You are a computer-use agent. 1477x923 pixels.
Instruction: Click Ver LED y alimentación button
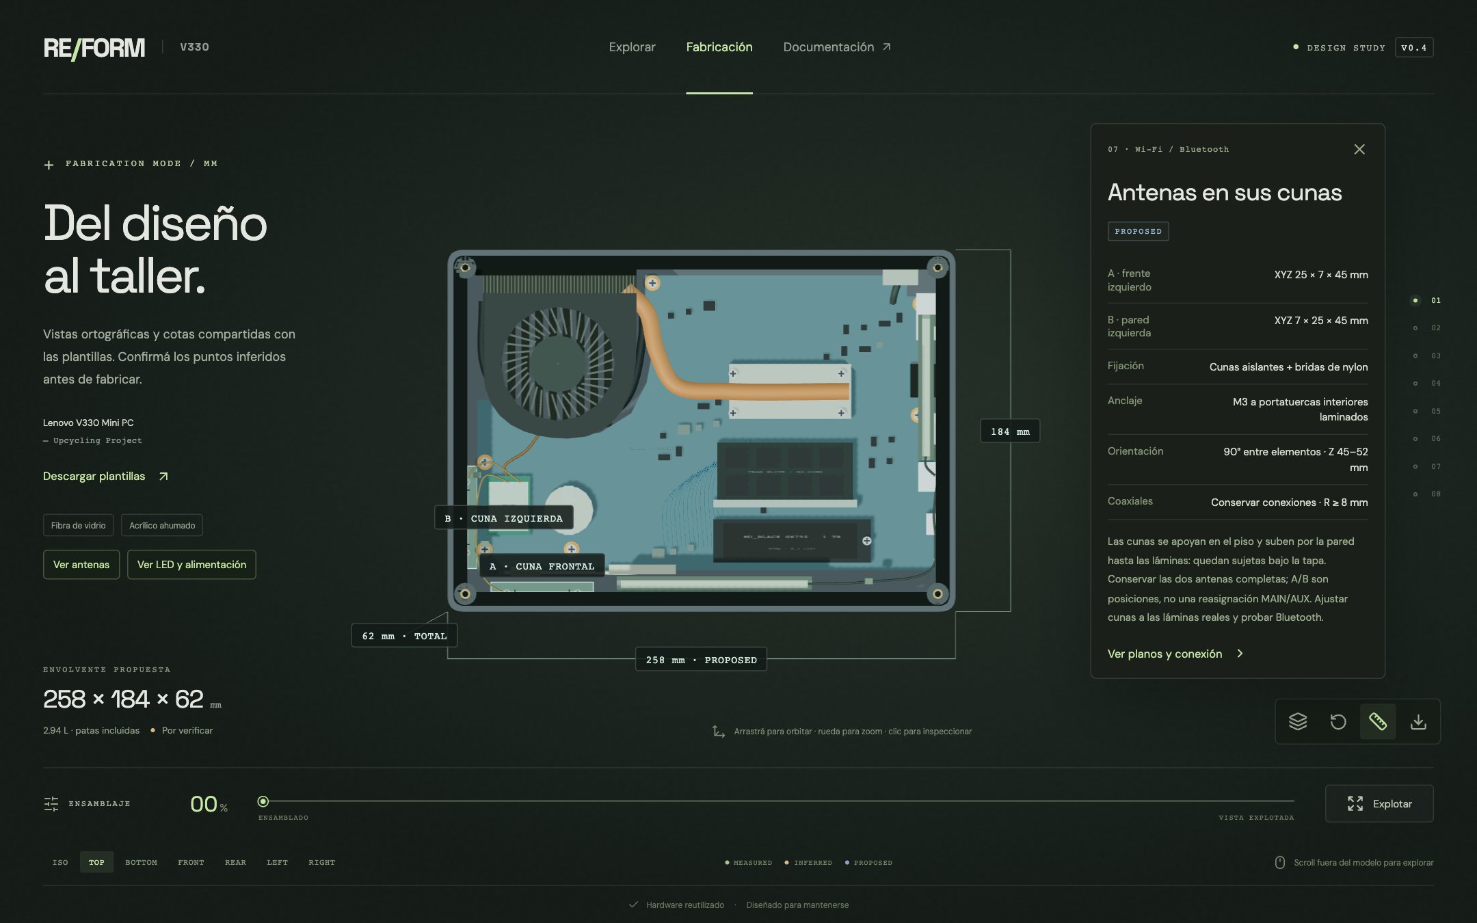coord(191,565)
